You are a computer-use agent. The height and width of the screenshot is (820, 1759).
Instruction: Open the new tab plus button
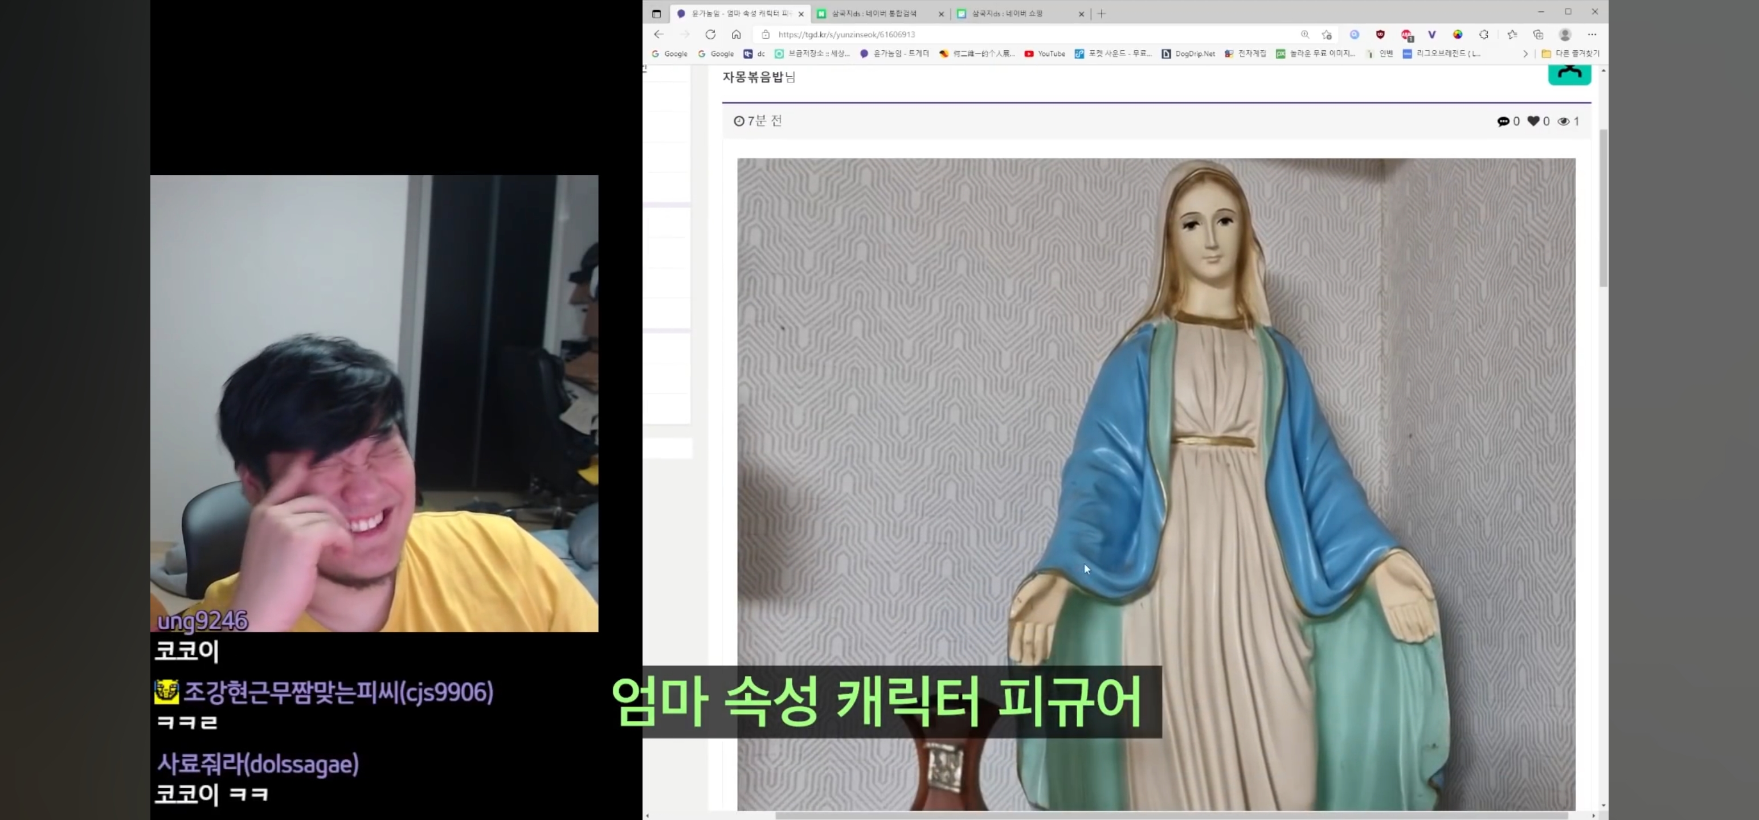1102,14
